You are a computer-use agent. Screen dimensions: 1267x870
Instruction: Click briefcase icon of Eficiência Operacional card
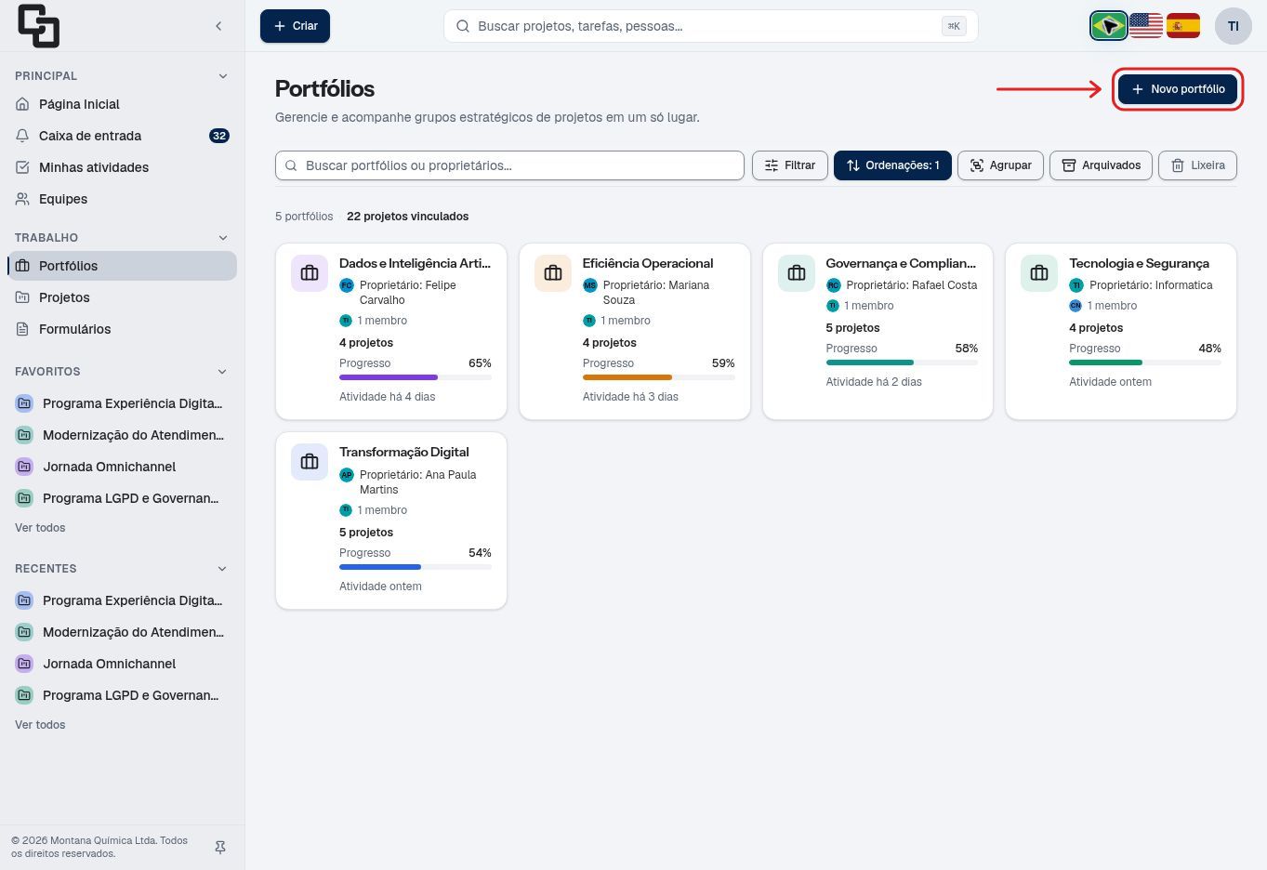(553, 273)
